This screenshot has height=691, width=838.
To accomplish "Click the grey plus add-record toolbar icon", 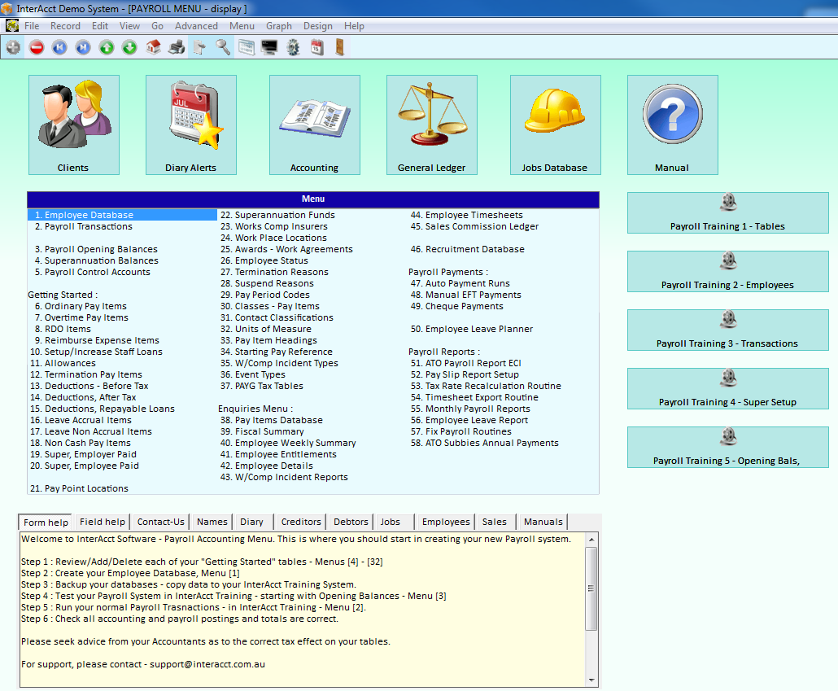I will pyautogui.click(x=13, y=47).
